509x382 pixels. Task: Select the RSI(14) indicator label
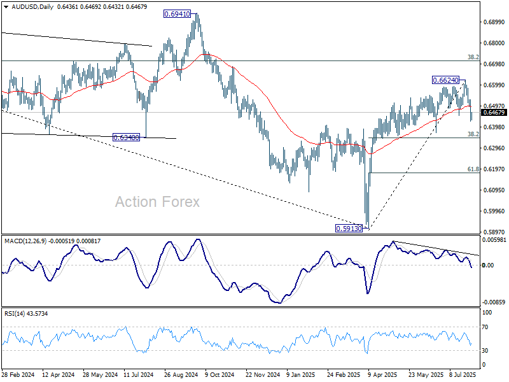tap(14, 313)
